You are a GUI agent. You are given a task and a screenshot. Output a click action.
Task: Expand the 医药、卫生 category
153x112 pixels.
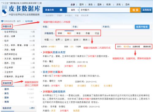click(10, 63)
